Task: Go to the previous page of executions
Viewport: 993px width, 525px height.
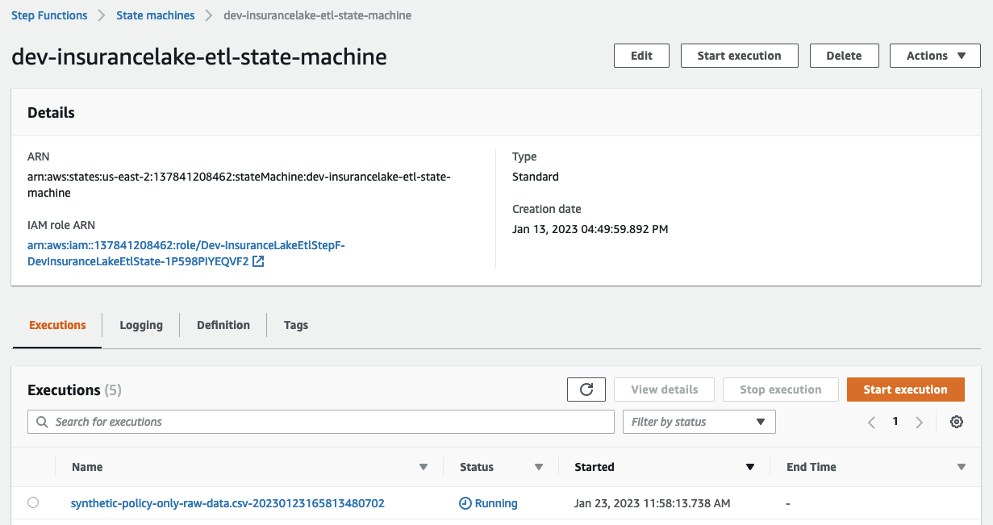Action: 871,421
